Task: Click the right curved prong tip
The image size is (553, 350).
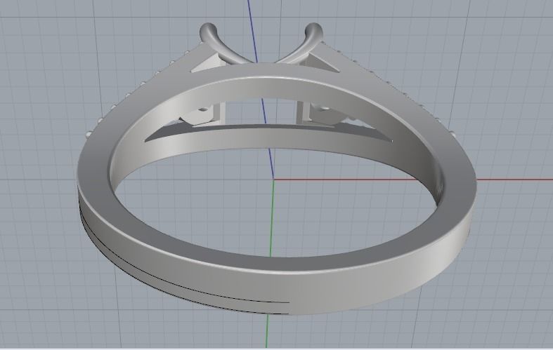Action: click(x=313, y=31)
